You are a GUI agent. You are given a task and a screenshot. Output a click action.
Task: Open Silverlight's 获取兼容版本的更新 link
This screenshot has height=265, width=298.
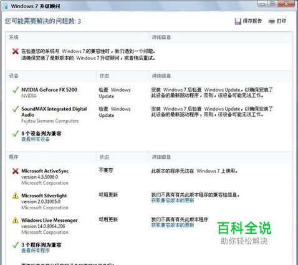173,201
